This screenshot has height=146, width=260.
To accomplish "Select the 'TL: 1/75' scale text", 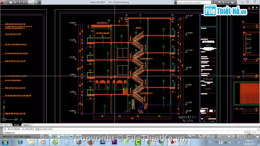I will click(188, 121).
